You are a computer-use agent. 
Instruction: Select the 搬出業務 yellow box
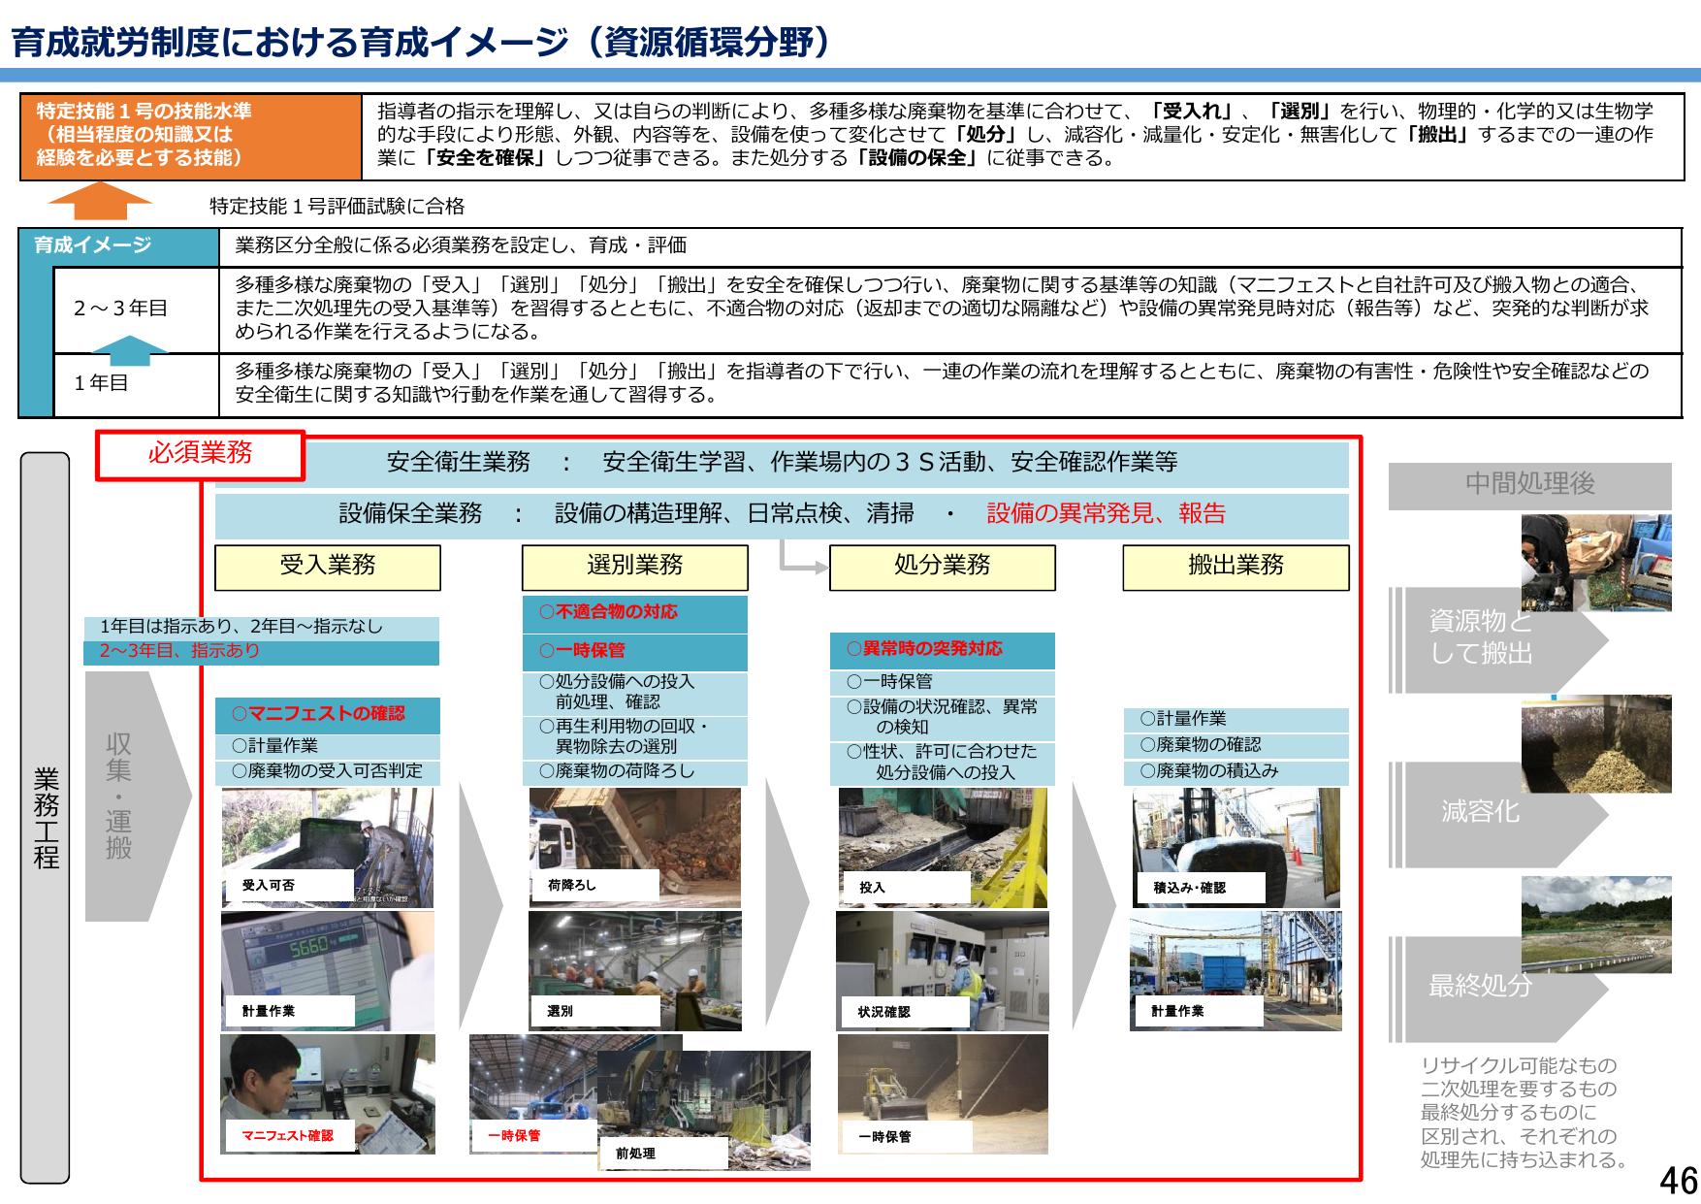click(x=1235, y=567)
